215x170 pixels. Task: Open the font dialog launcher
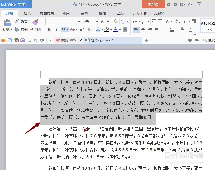(x=127, y=34)
